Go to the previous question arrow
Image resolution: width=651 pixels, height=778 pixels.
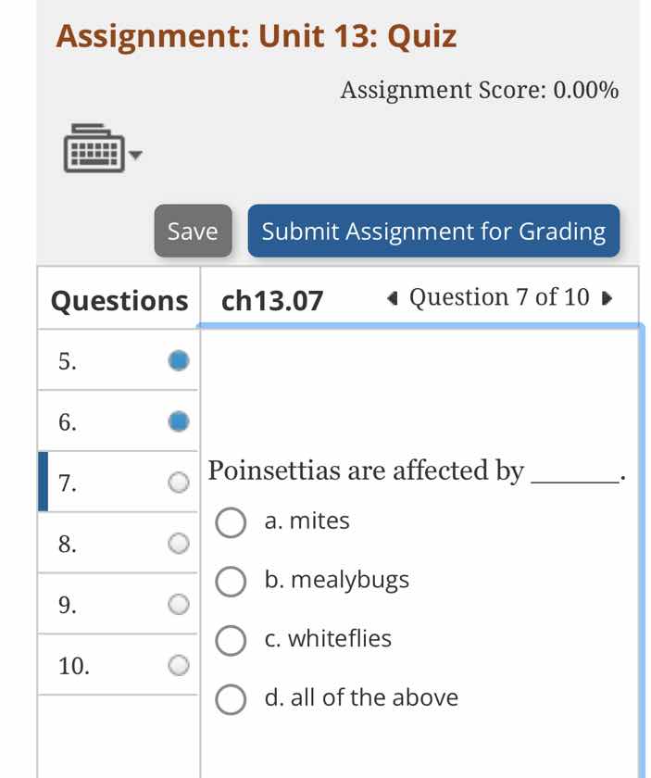(394, 298)
